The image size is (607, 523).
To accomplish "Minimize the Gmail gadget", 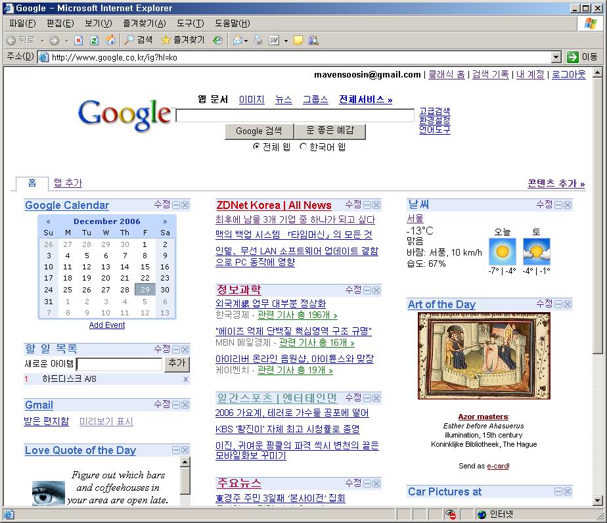I will click(176, 405).
